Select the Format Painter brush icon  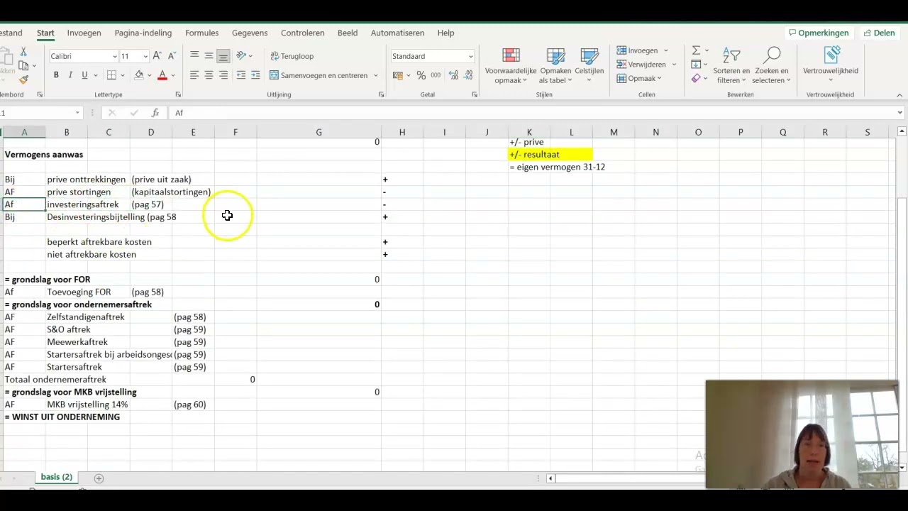click(23, 79)
